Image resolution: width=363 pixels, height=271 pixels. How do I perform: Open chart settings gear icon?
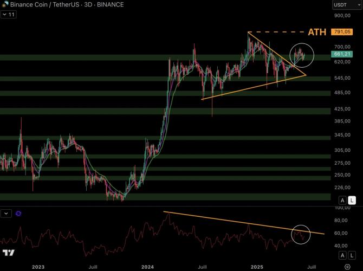347,267
